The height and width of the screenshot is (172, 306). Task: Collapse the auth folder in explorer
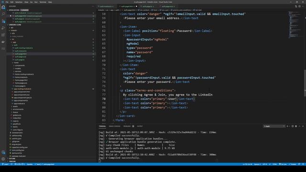(16, 45)
